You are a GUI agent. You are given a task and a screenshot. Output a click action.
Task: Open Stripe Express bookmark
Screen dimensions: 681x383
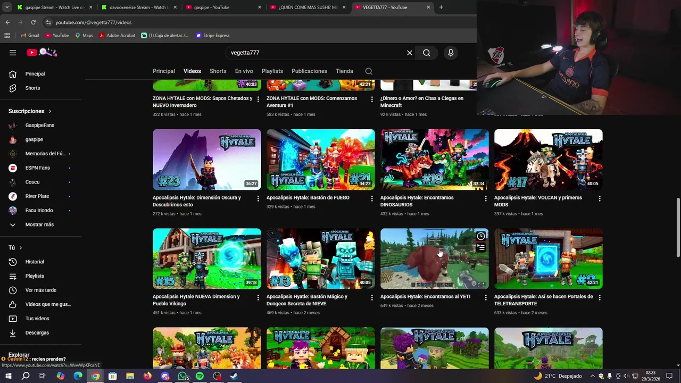212,36
